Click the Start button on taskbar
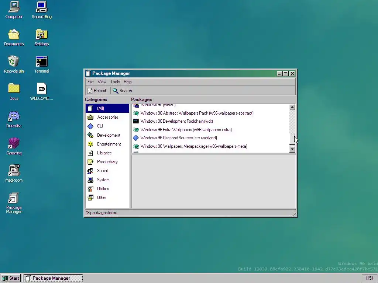Screen dimensions: 378x283 [11, 278]
